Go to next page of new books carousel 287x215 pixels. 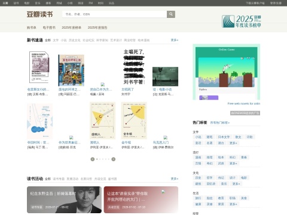coord(114,159)
